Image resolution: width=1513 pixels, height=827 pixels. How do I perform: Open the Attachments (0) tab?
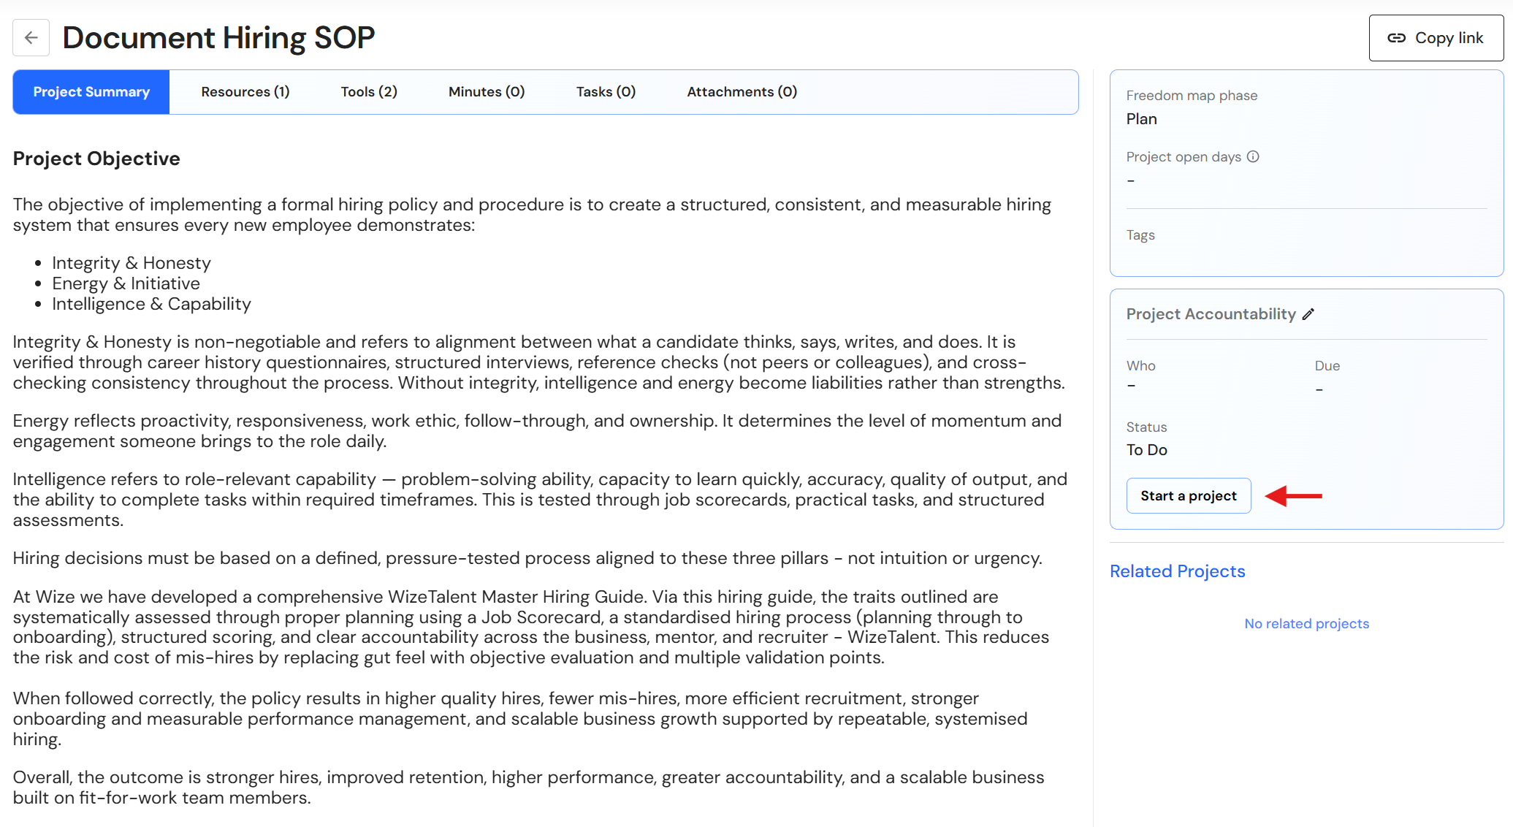[x=742, y=92]
